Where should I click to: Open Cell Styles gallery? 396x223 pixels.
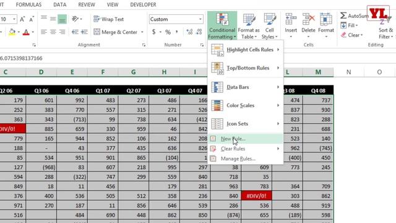pos(270,26)
